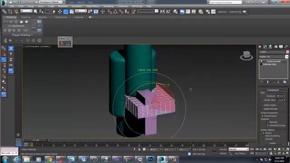Switch to the Modeling ribbon tab

[11, 17]
